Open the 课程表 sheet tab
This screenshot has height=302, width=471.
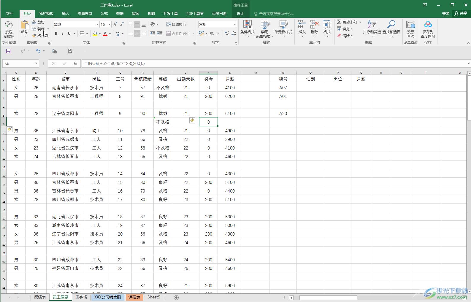(x=134, y=297)
